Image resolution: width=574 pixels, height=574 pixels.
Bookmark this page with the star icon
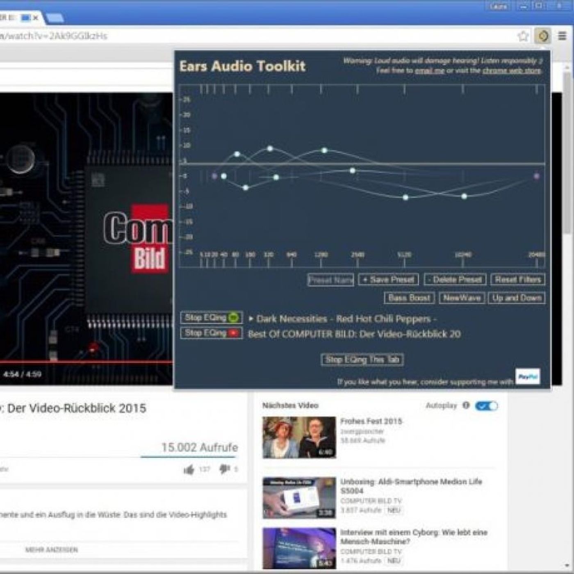pos(523,36)
